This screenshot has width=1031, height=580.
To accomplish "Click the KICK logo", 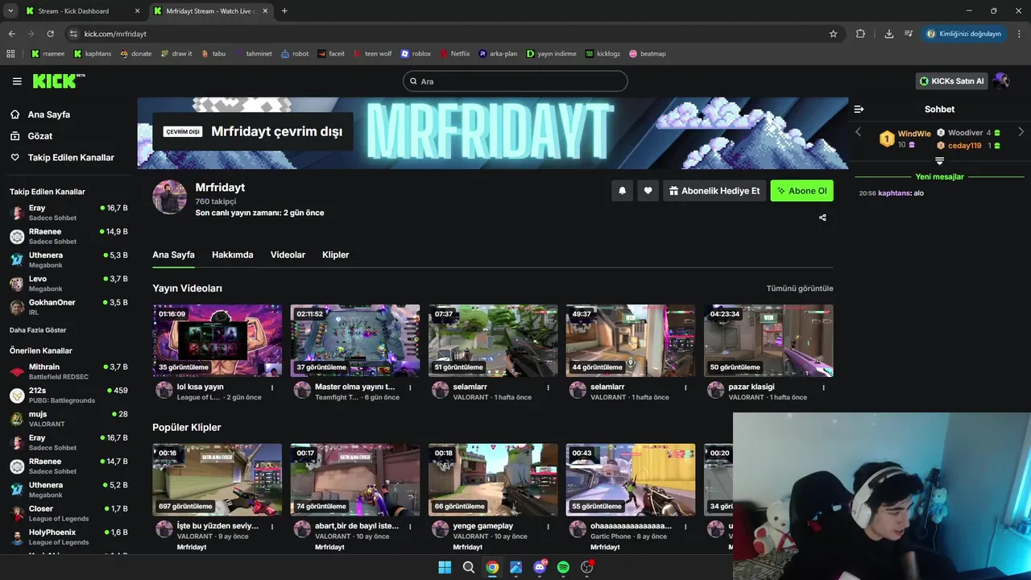I will (x=59, y=81).
